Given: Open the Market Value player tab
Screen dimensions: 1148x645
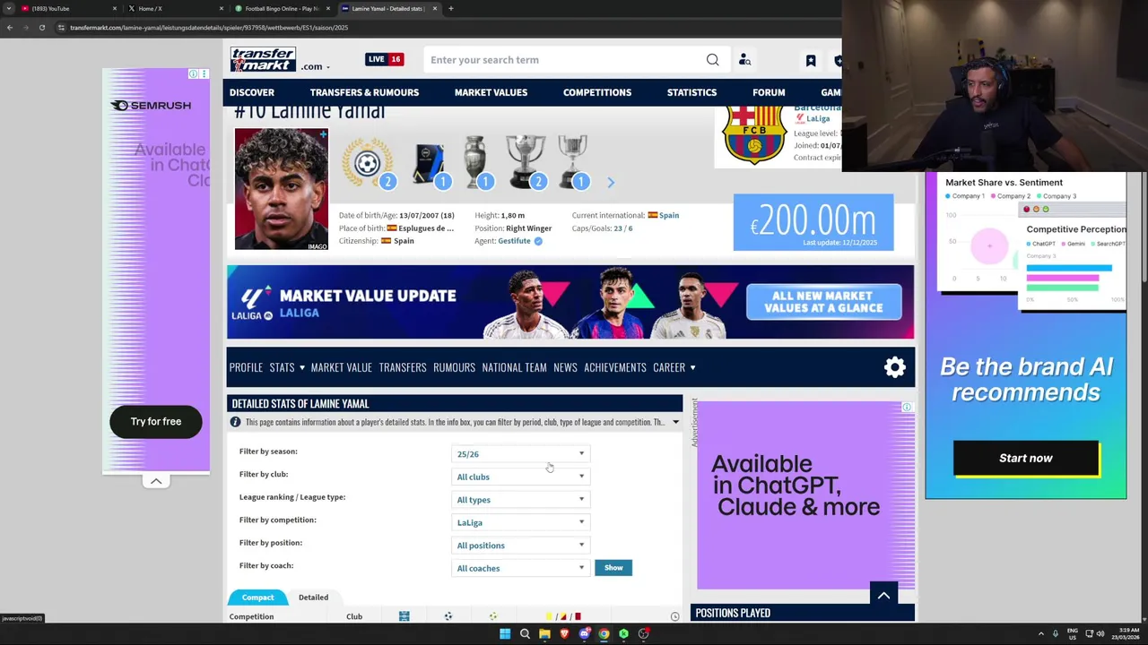Looking at the screenshot, I should (341, 367).
